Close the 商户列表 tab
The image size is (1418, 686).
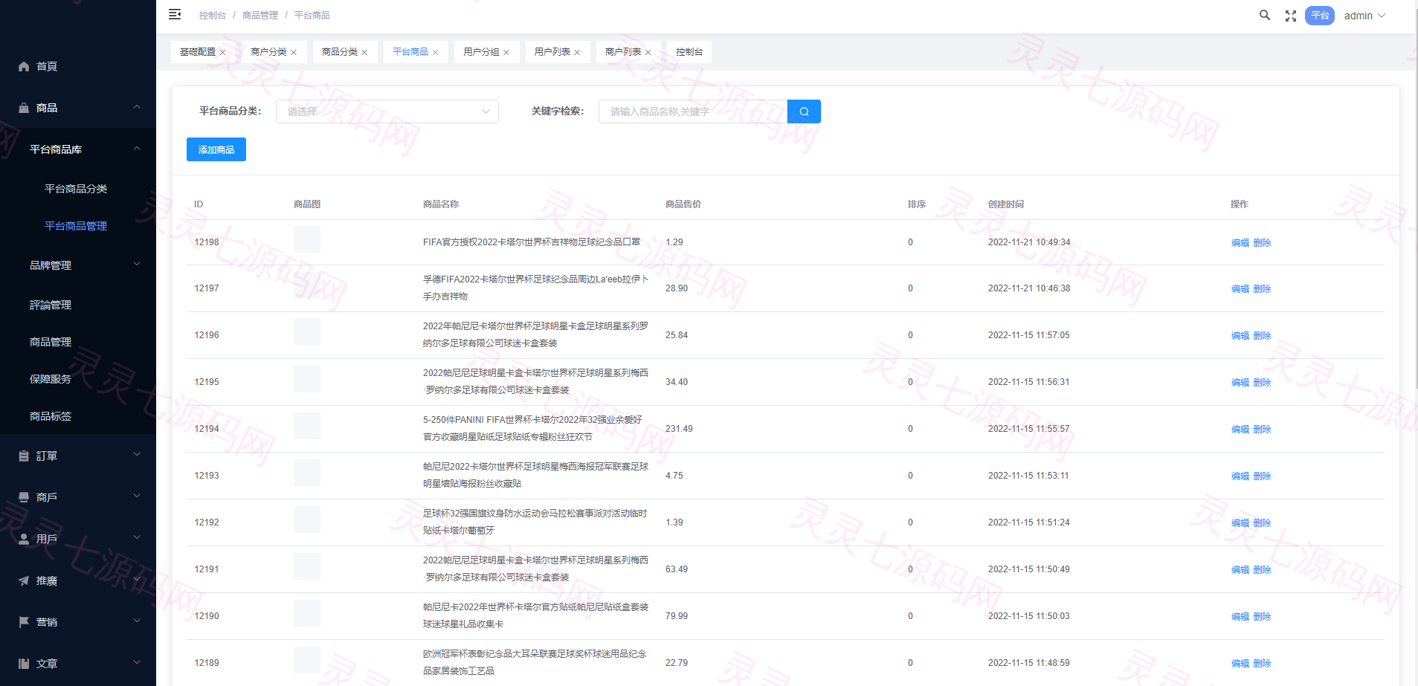648,52
